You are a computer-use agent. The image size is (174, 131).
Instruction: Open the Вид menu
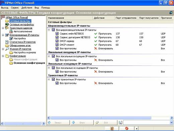[x=36, y=8]
